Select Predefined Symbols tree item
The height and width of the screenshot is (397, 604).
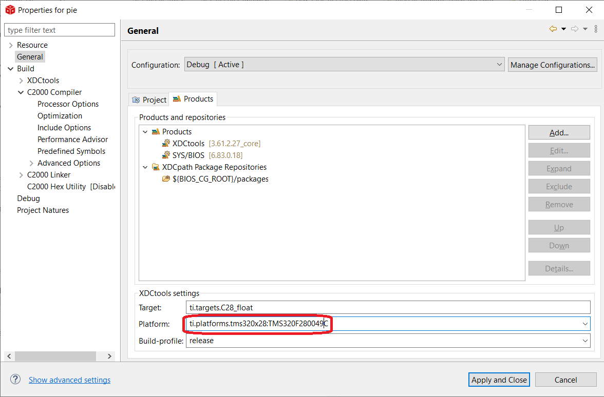71,151
